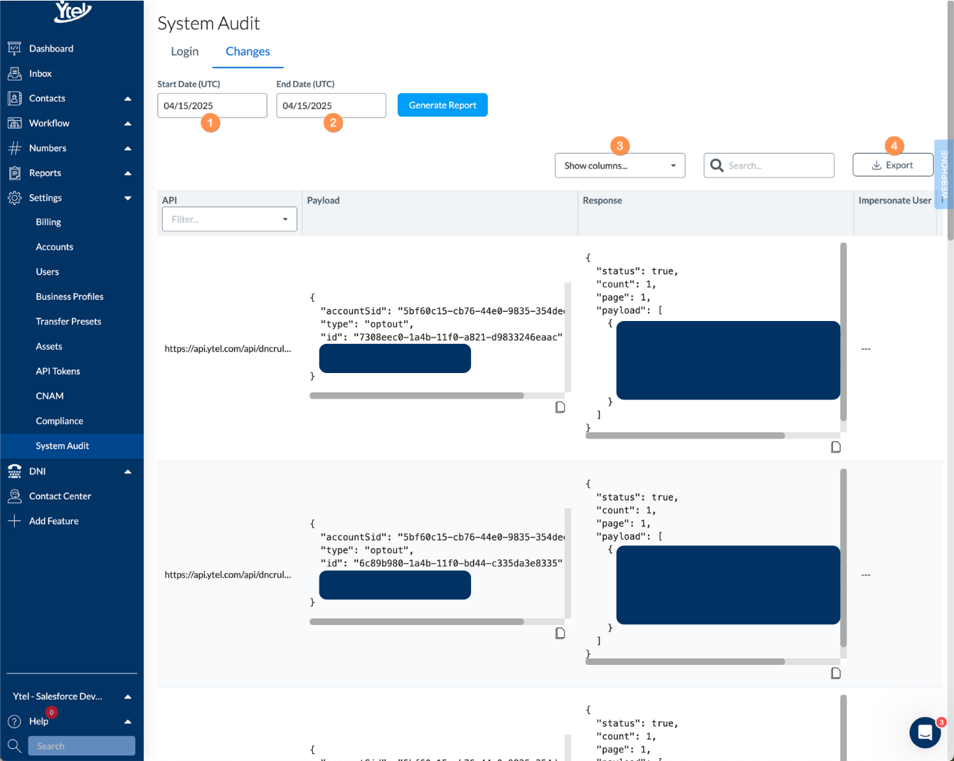Click the Dashboard monitor icon
The image size is (954, 761).
(14, 48)
